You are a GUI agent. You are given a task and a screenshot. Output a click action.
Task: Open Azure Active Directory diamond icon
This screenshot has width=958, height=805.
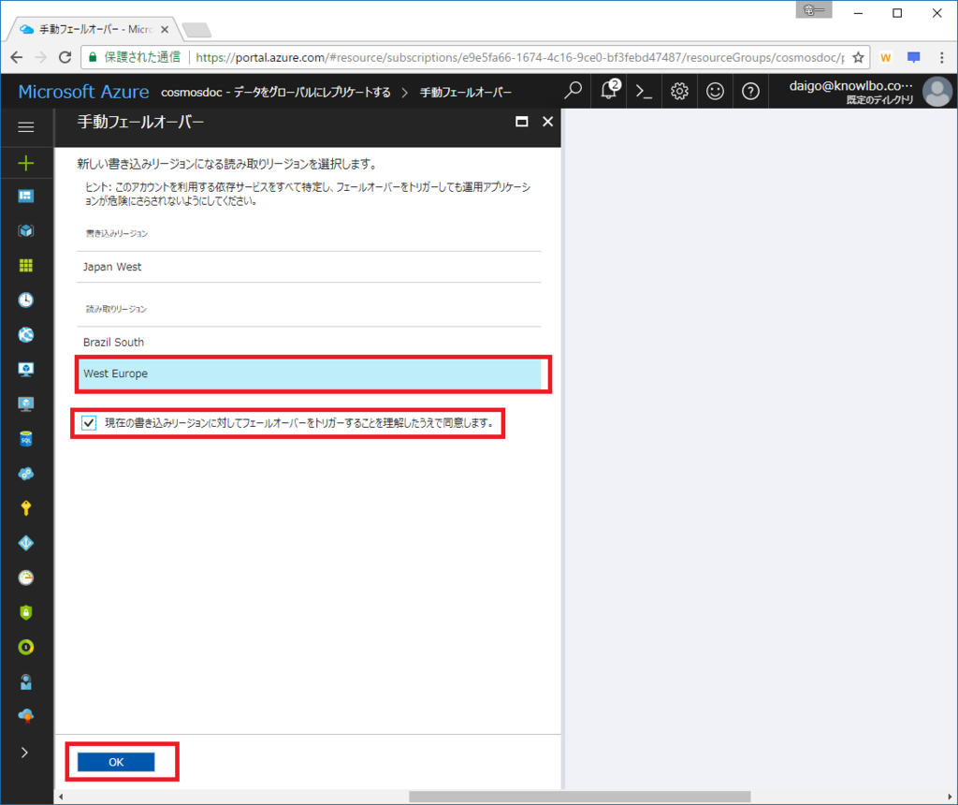[x=25, y=543]
